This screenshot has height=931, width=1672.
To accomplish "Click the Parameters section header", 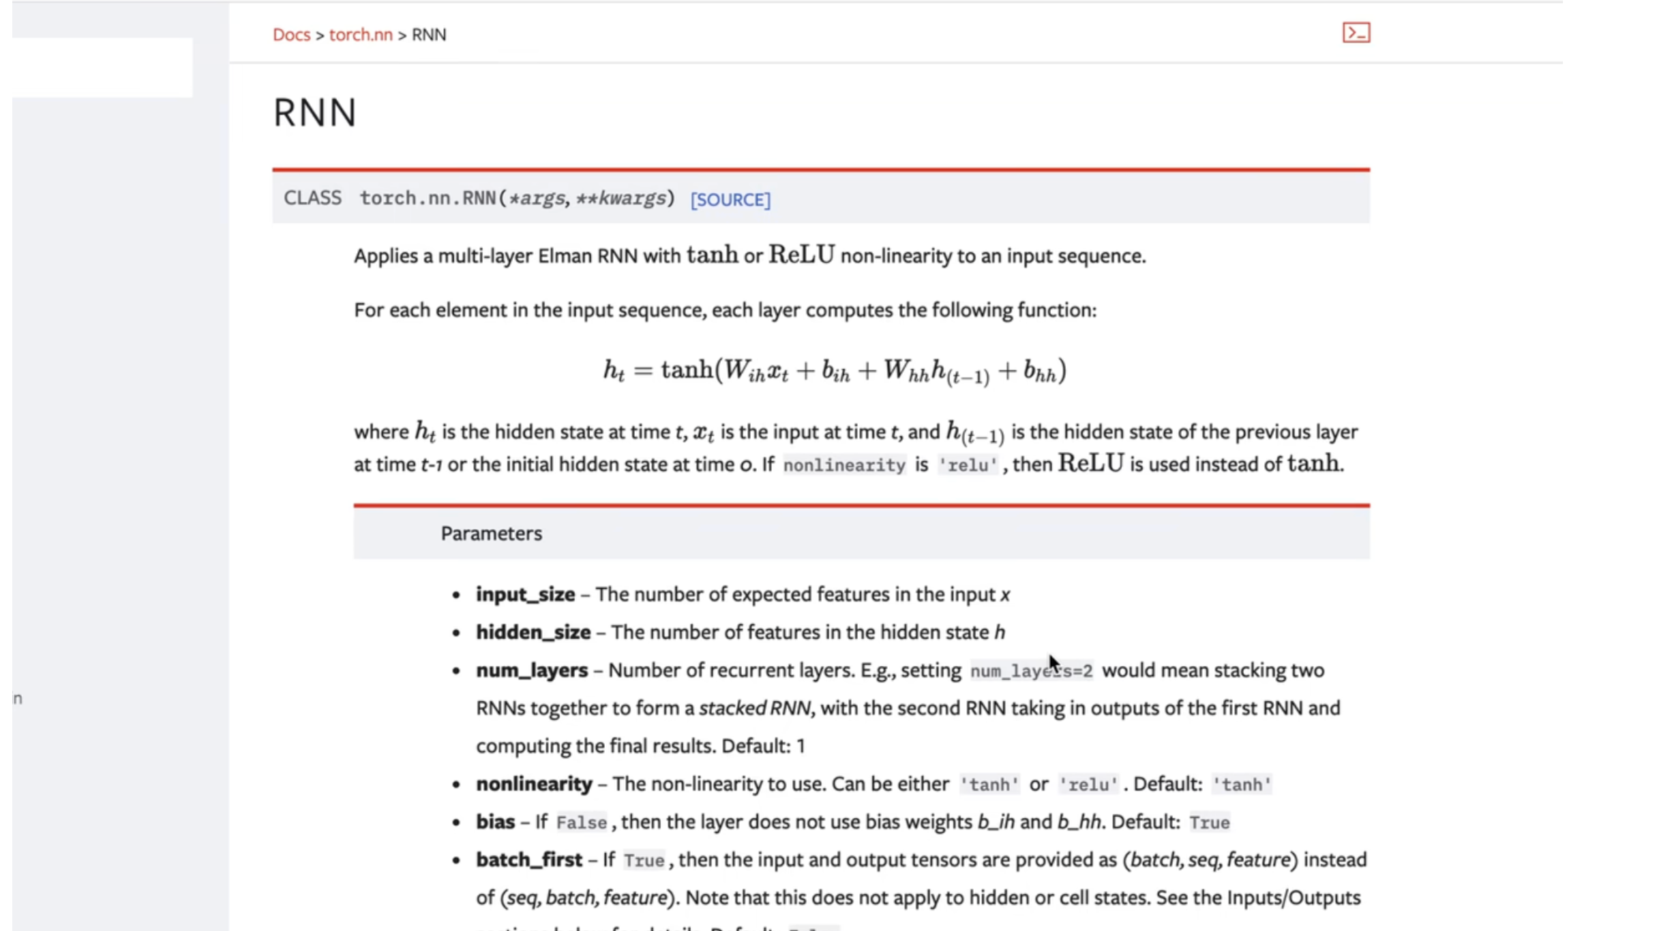I will click(x=491, y=534).
